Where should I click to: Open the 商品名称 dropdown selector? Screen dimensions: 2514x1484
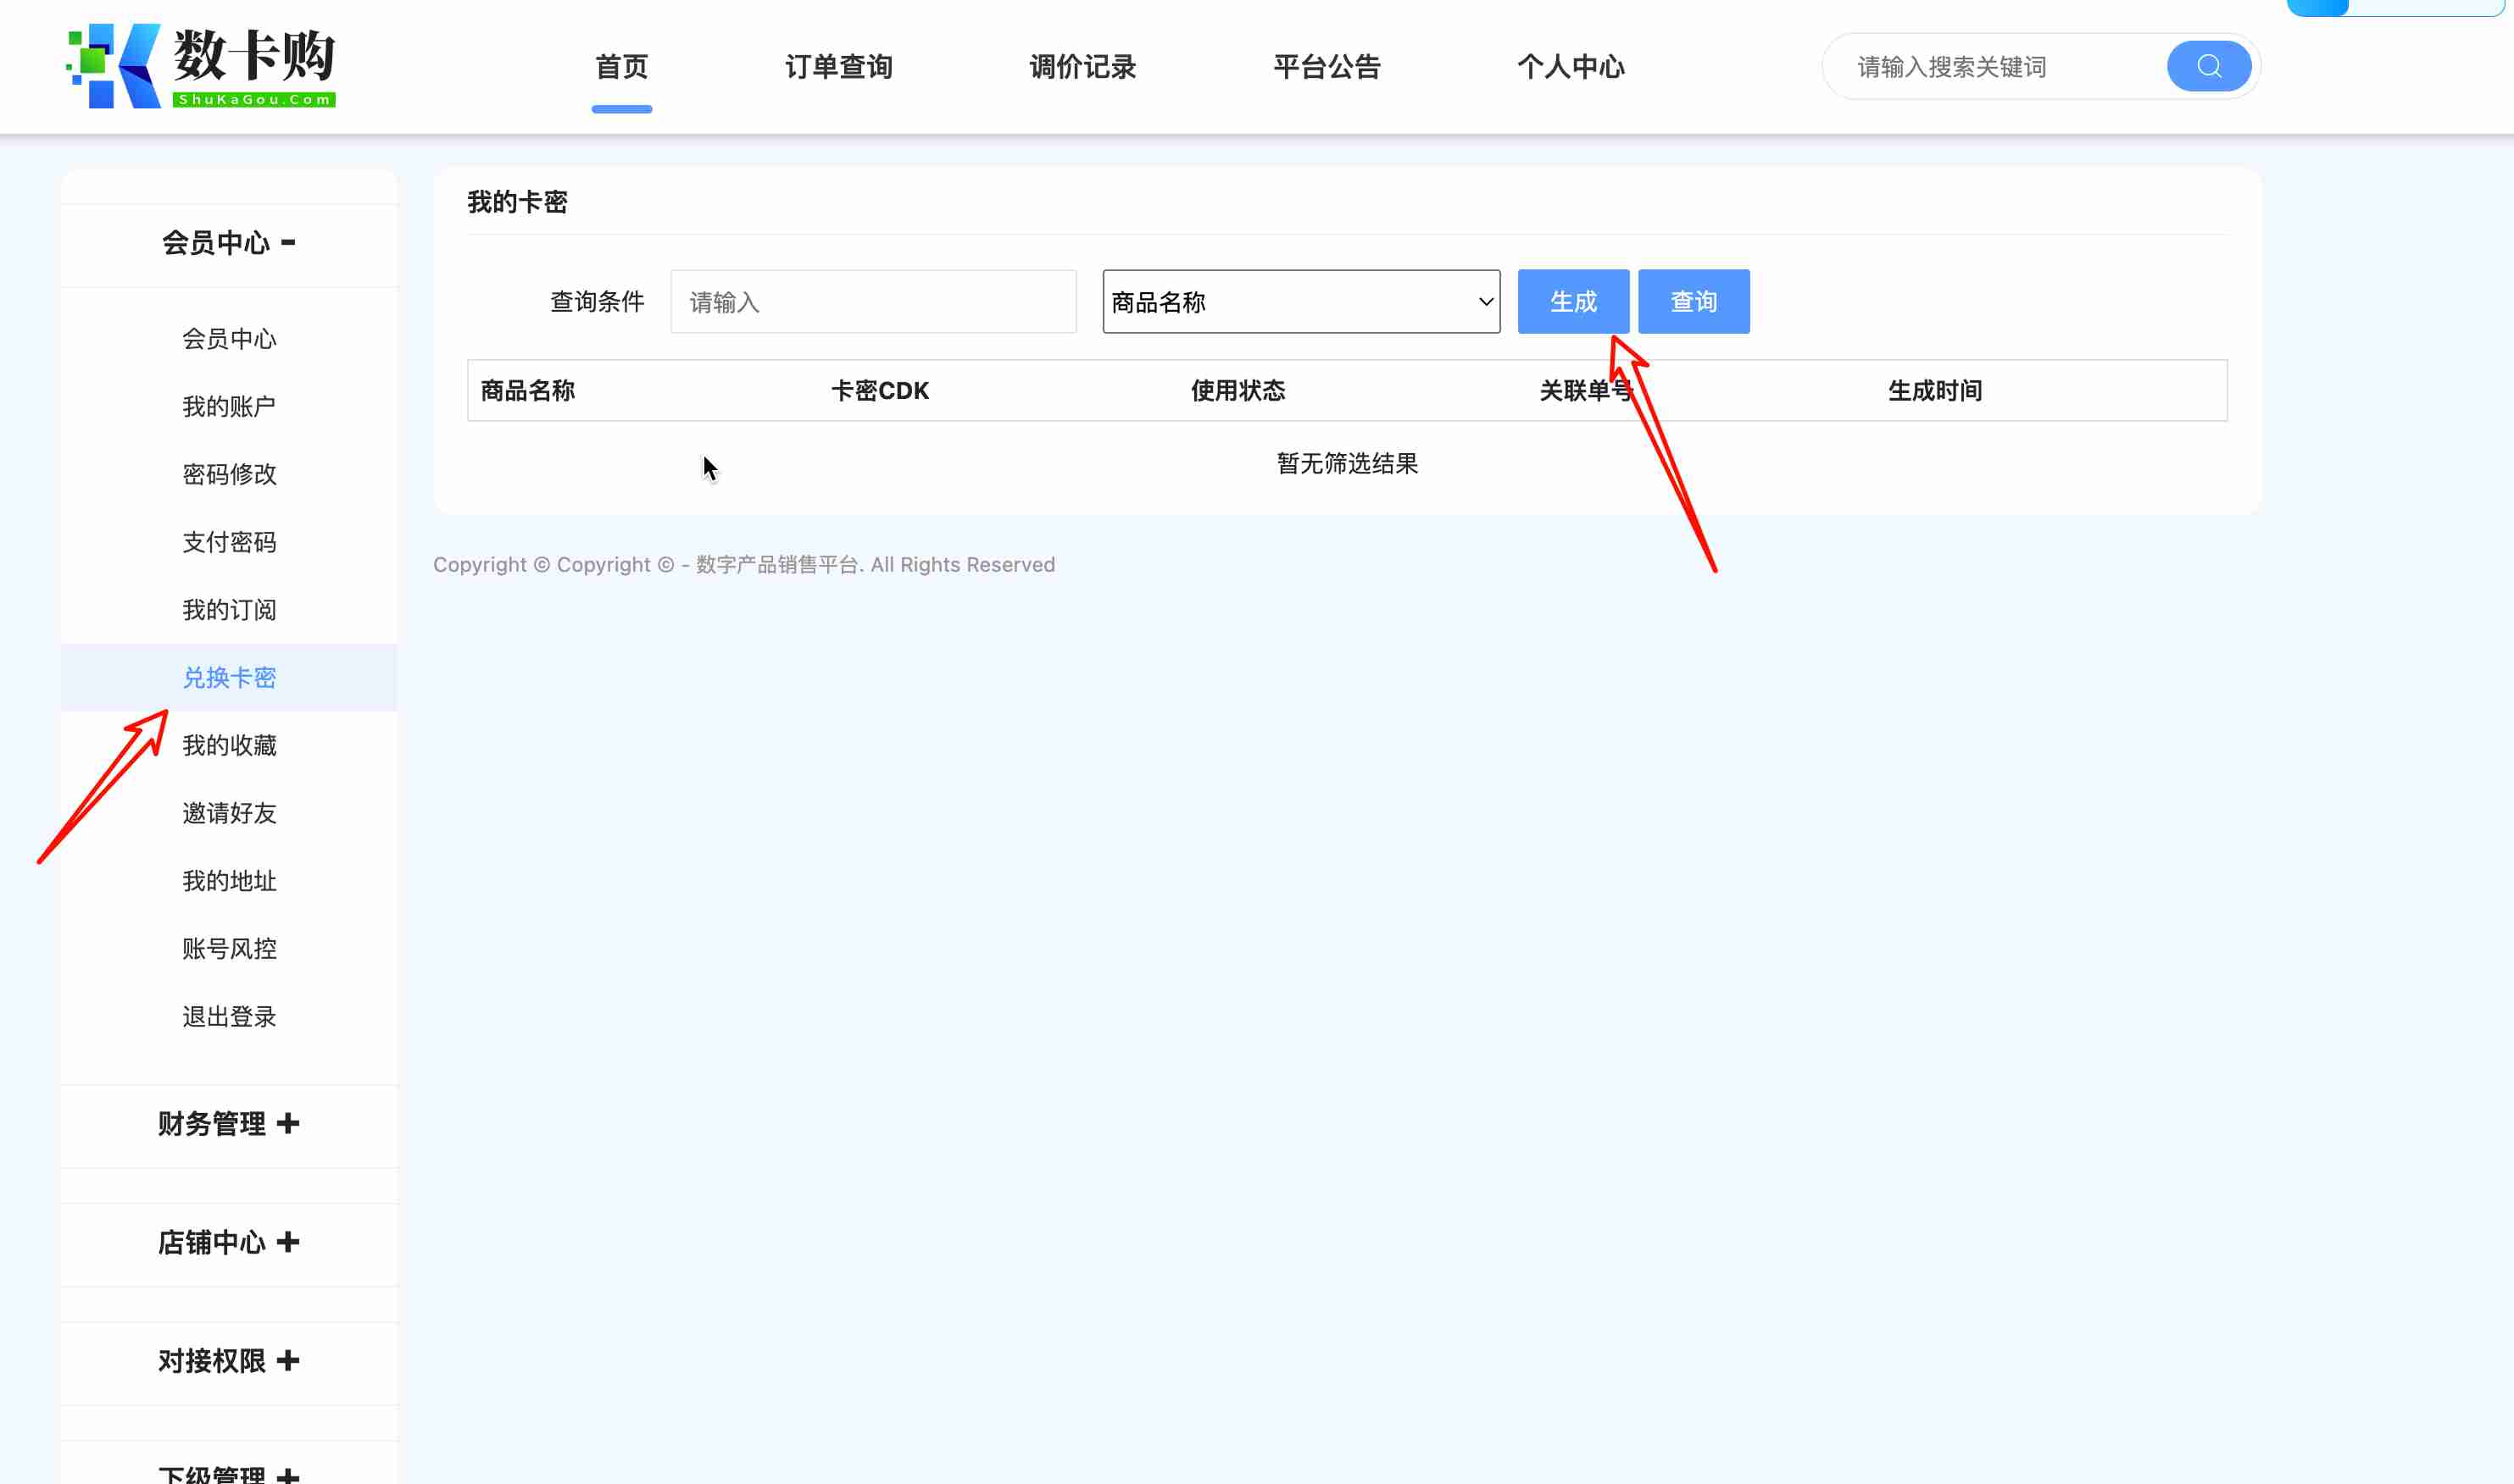pos(1300,301)
